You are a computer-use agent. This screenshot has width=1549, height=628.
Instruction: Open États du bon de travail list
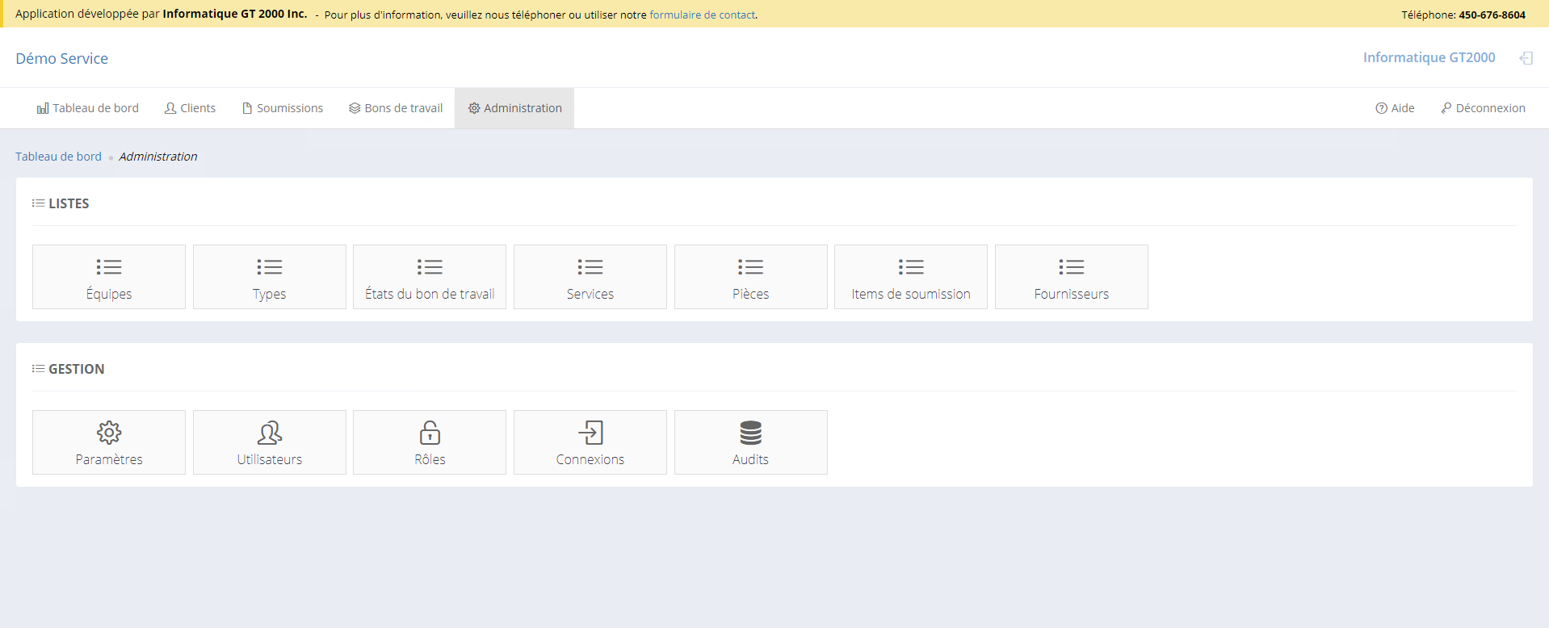coord(430,278)
